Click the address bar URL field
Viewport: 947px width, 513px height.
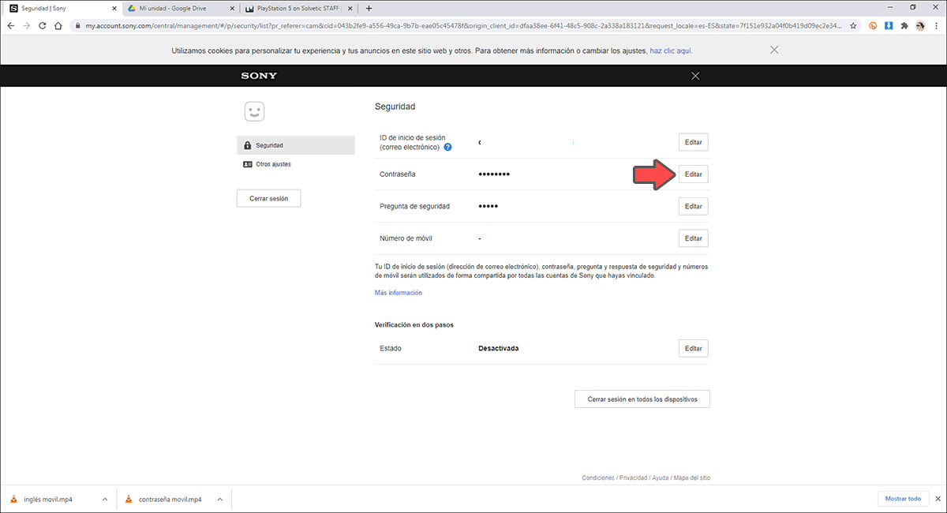pyautogui.click(x=458, y=25)
